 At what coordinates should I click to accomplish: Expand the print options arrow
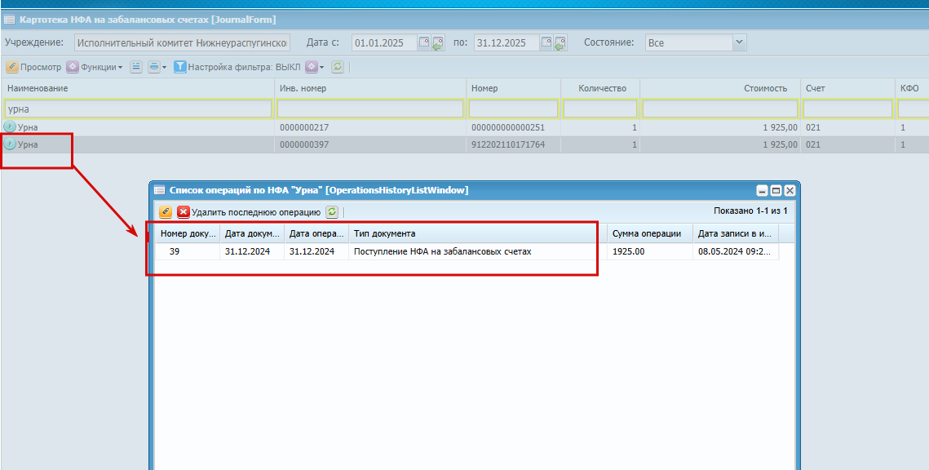coord(165,68)
